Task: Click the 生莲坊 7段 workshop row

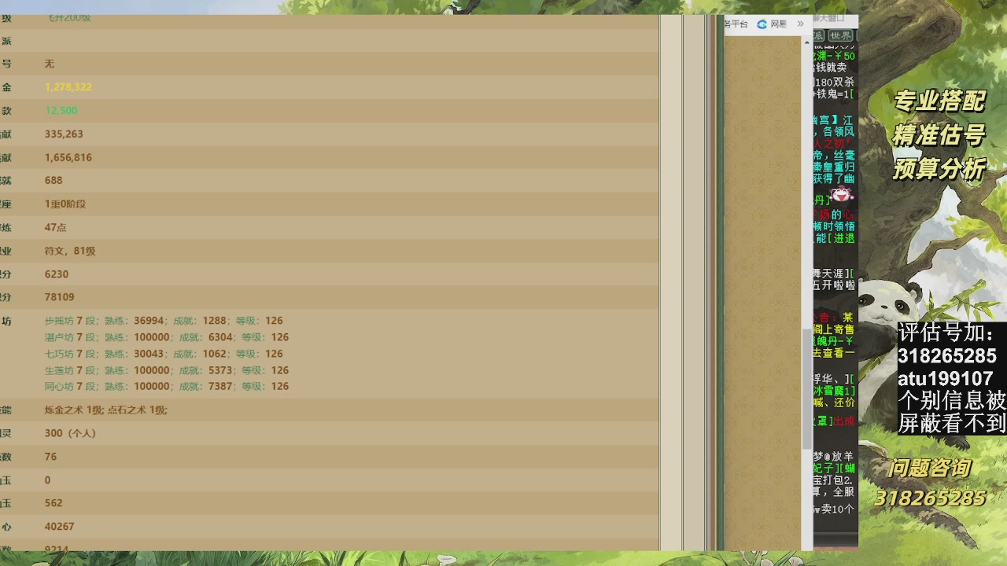Action: (x=167, y=370)
